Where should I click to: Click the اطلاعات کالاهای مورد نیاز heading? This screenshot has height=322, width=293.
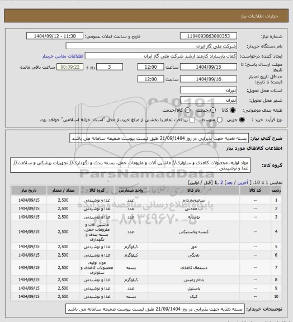pyautogui.click(x=254, y=148)
